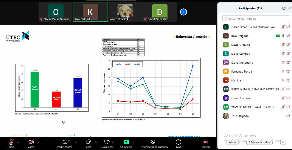Expand chat options arrow in toolbar

pos(96,142)
